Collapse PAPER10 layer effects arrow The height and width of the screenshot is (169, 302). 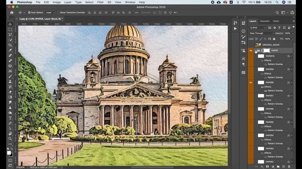click(x=292, y=56)
